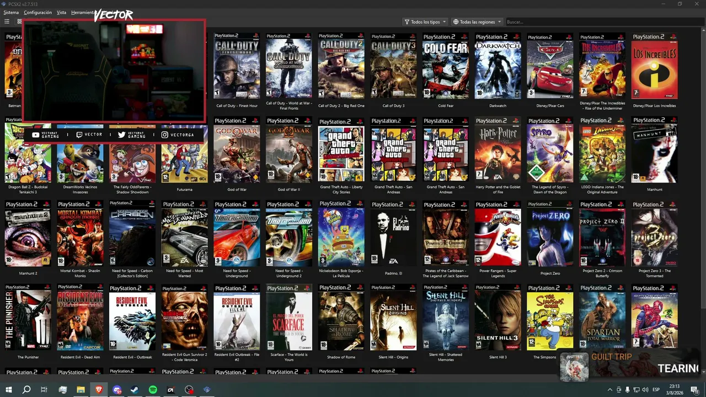Select Legend of Spyro cover
706x397 pixels.
tap(550, 149)
